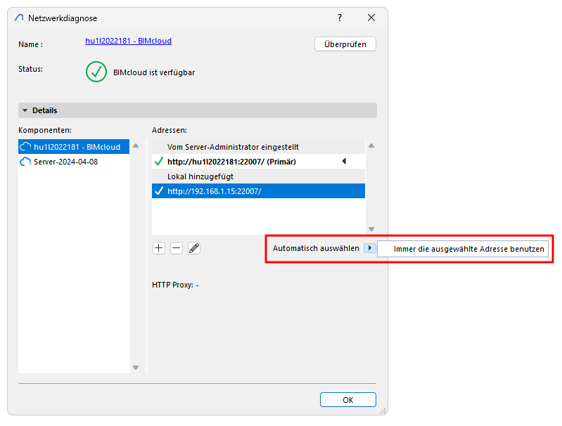Image resolution: width=562 pixels, height=426 pixels.
Task: Click the help question mark button
Action: (340, 18)
